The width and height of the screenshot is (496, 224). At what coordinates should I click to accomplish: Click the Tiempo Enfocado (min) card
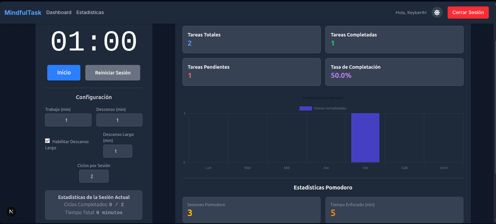coord(394,210)
